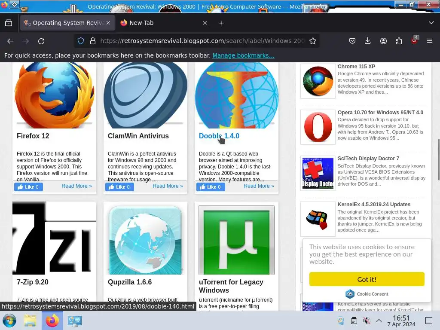Open a new tab with plus button

coord(221,23)
